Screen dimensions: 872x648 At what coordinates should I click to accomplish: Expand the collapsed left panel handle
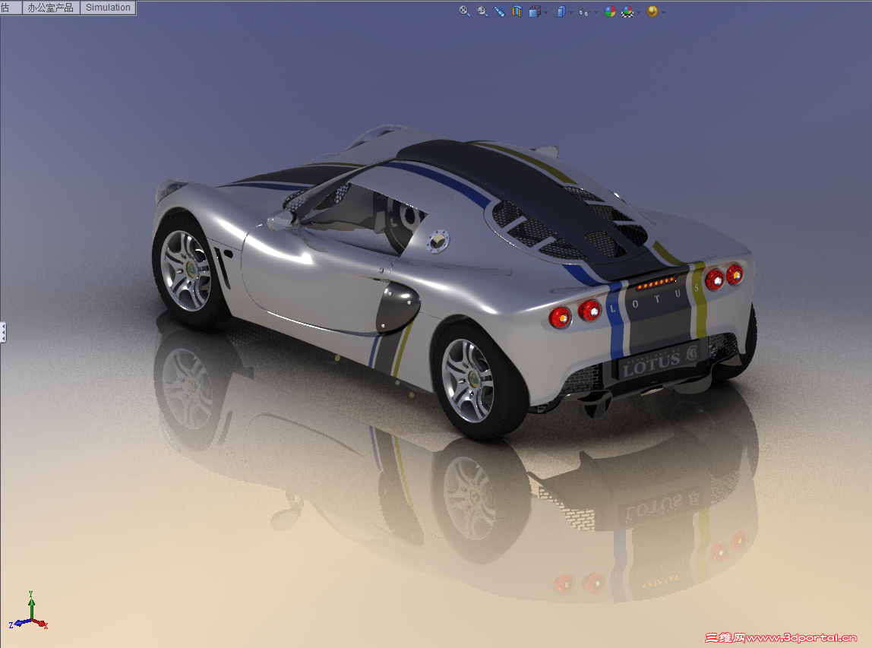tap(3, 332)
